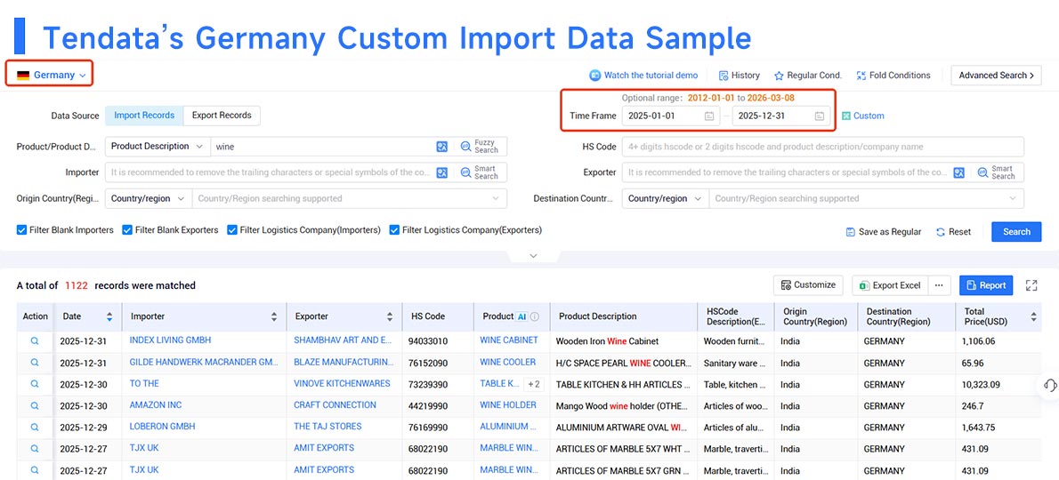The width and height of the screenshot is (1059, 480).
Task: Toggle fullscreen table view icon
Action: (1031, 285)
